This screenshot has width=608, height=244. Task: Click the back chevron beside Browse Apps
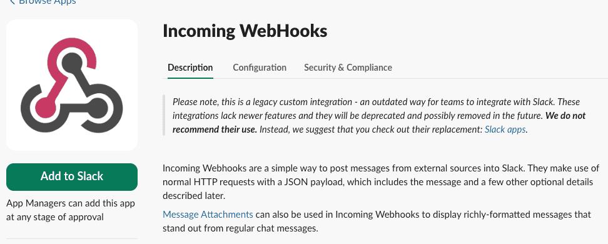click(12, 2)
